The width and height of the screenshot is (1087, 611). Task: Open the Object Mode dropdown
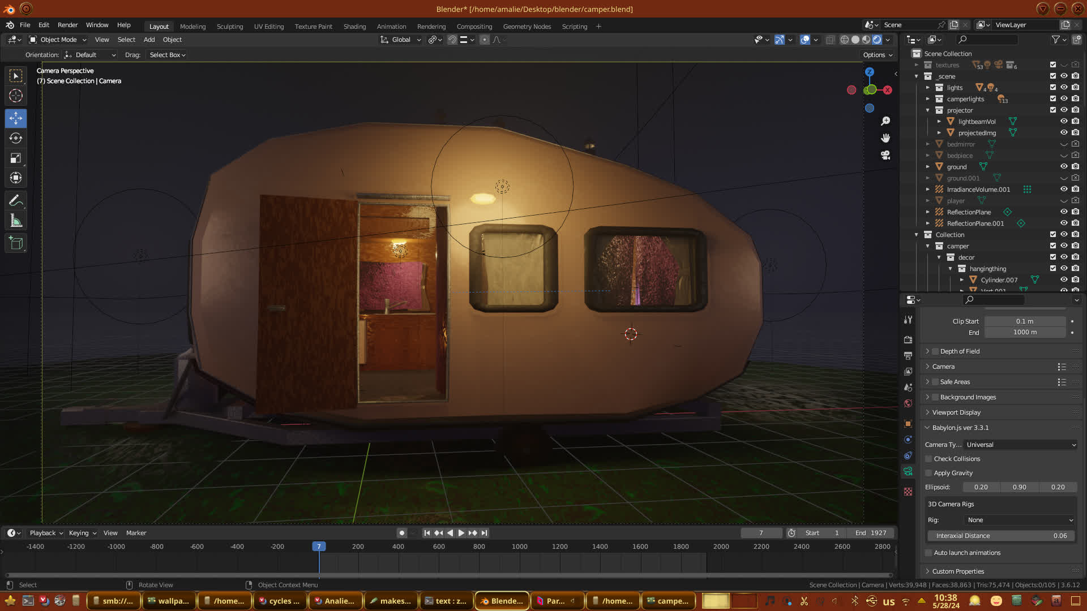tap(58, 40)
